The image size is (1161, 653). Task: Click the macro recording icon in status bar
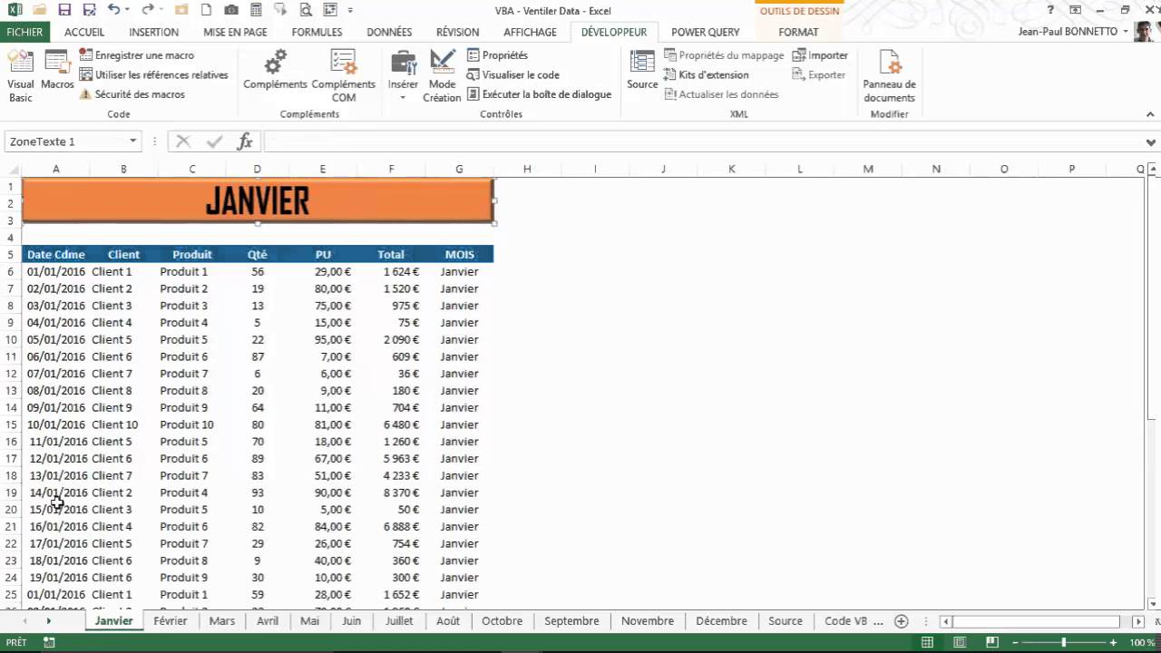pyautogui.click(x=49, y=642)
